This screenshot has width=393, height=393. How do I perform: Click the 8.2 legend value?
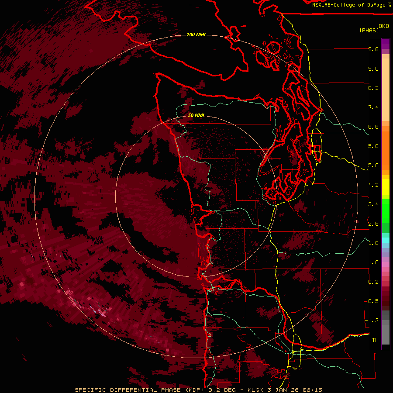[373, 88]
